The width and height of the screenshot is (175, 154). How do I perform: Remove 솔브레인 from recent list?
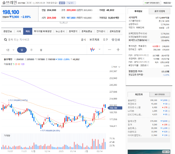pyautogui.click(x=169, y=100)
